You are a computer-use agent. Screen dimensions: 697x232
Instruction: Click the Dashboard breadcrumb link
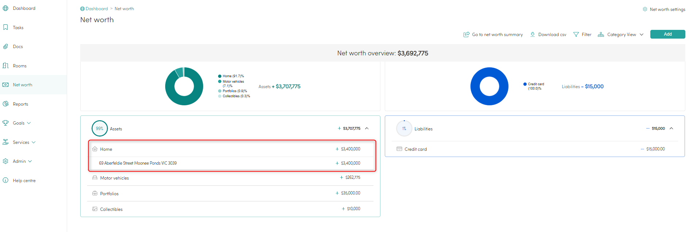pyautogui.click(x=96, y=9)
